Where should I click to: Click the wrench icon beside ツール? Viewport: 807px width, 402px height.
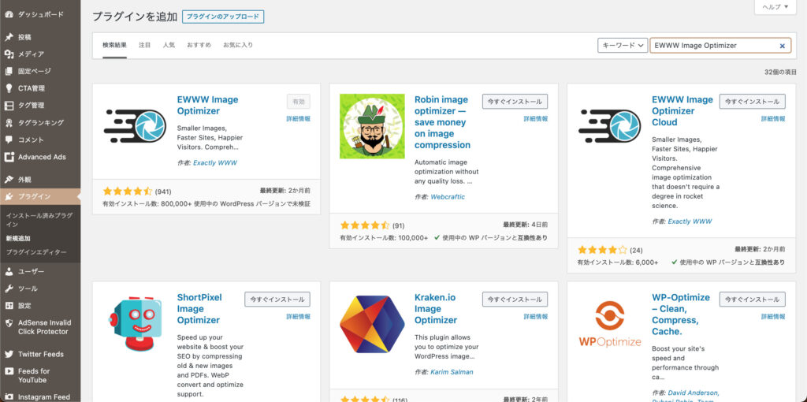[8, 288]
